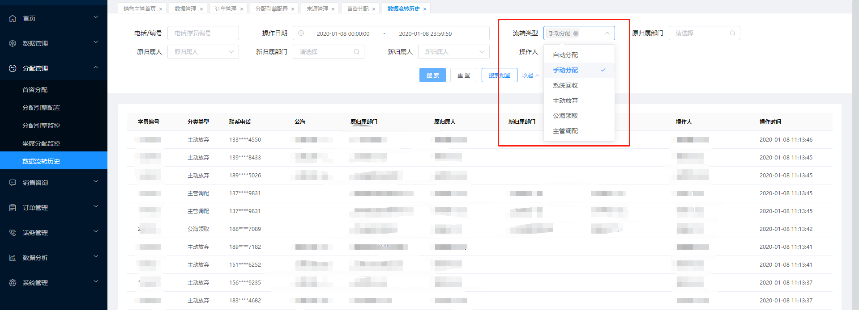Select 主管调配 from the dropdown list
Screen dimensions: 859x310
point(579,131)
